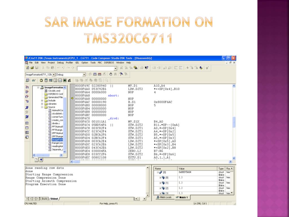
Task: Open the Debug configuration dropdown
Action: click(84, 75)
